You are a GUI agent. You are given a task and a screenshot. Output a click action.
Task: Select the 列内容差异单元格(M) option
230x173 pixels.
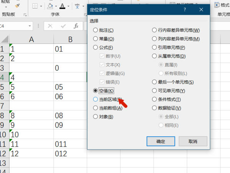(x=154, y=39)
